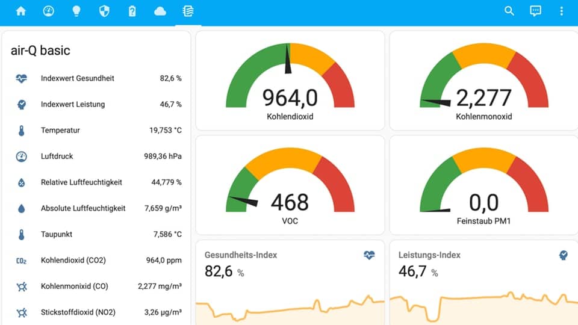Select the VOC gauge card
Image resolution: width=578 pixels, height=325 pixels.
pyautogui.click(x=290, y=185)
